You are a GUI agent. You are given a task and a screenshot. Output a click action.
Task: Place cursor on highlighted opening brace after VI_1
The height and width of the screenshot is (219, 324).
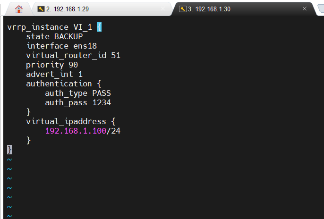99,27
